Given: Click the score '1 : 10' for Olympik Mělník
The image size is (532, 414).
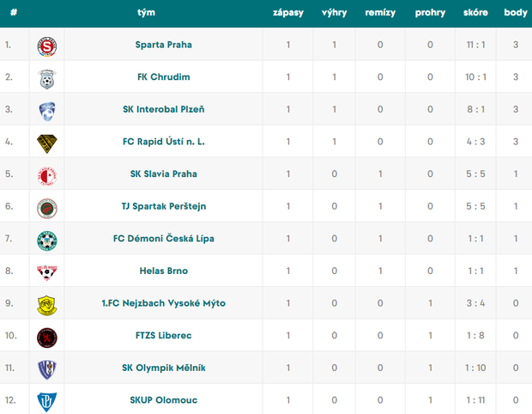Looking at the screenshot, I should [x=475, y=368].
